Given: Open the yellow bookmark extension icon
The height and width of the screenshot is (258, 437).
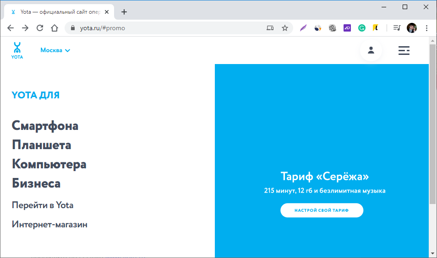Looking at the screenshot, I should coord(376,28).
